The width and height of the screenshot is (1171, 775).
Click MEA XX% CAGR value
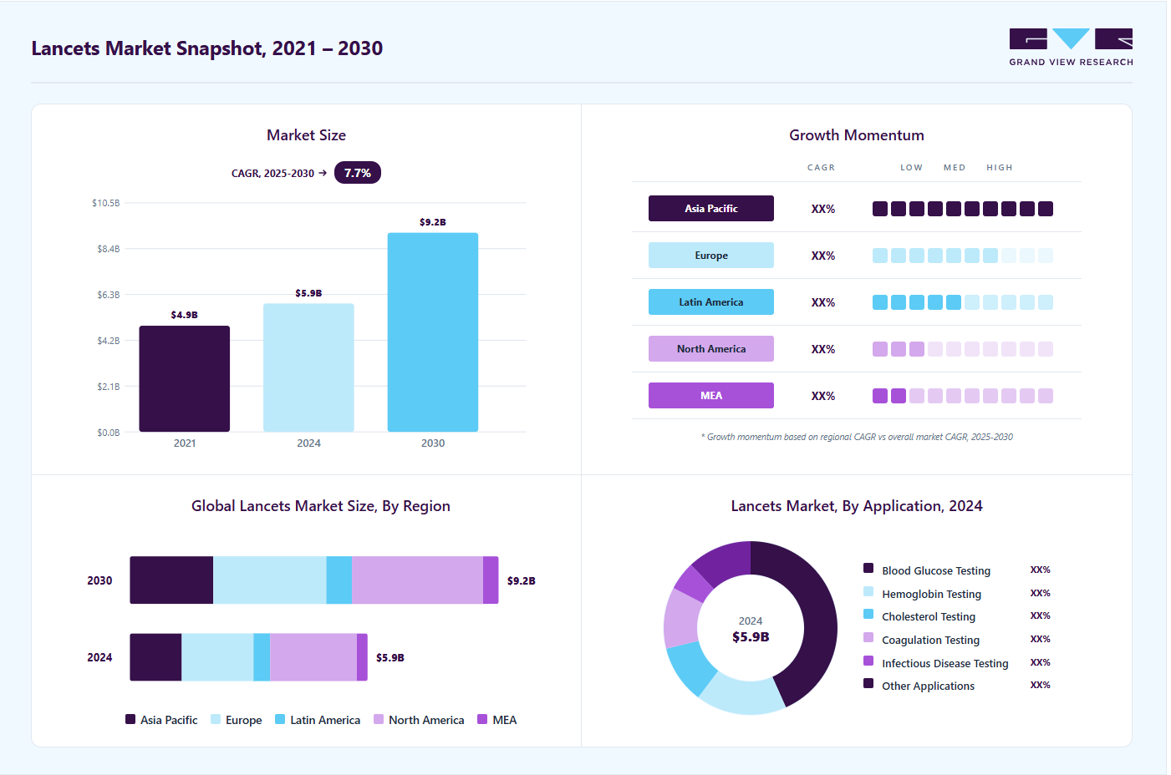point(823,396)
